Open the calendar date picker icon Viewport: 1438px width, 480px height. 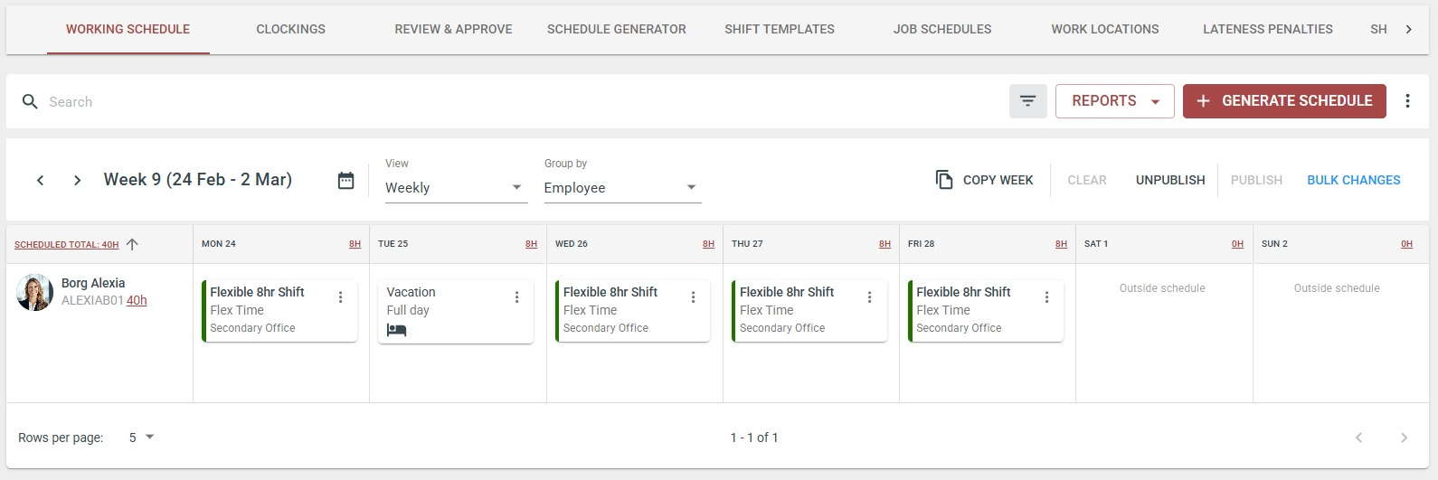(345, 180)
